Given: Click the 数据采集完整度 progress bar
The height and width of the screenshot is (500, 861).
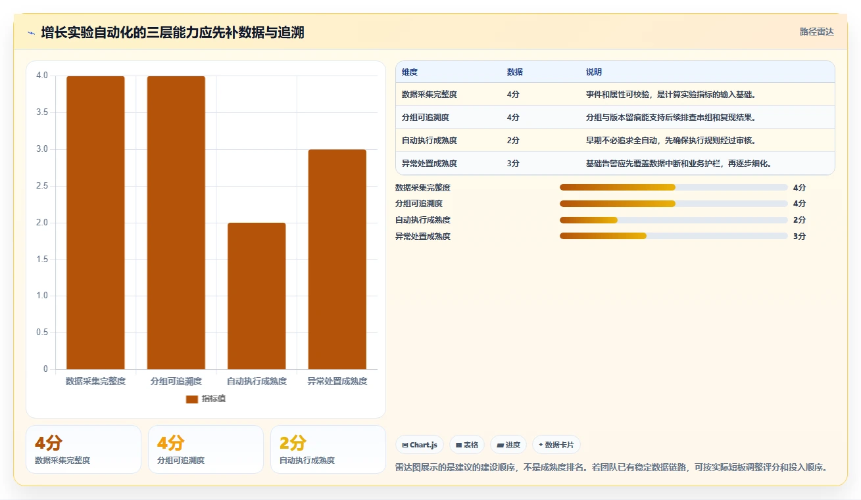Looking at the screenshot, I should coord(674,187).
